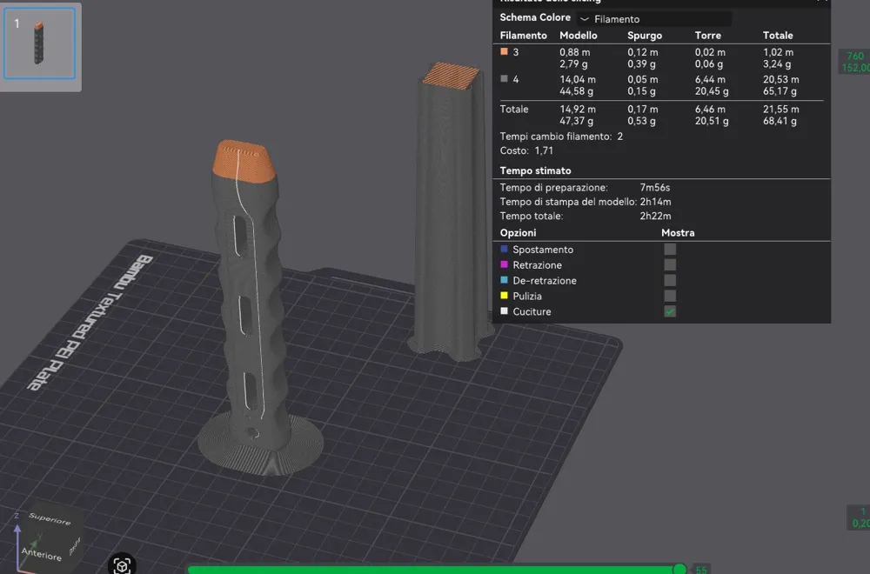
Task: Click the yellow Pulizia legend icon
Action: (x=504, y=297)
